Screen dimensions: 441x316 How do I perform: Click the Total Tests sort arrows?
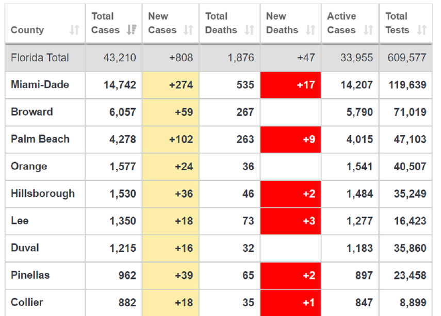tap(422, 30)
